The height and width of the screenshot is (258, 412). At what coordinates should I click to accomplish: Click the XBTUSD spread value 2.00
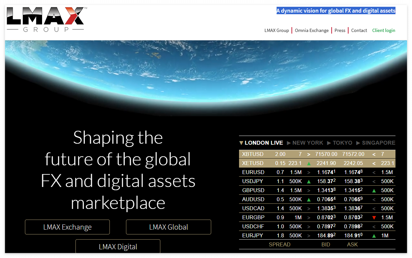click(280, 154)
